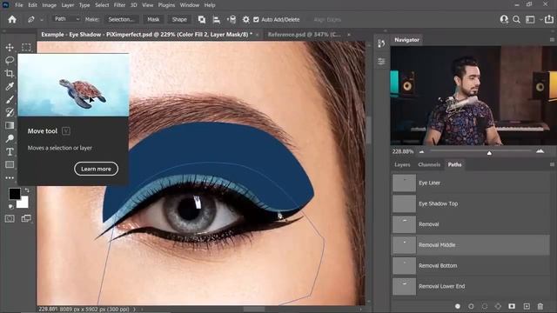This screenshot has width=557, height=313.
Task: Open path alignment options
Action: (216, 19)
